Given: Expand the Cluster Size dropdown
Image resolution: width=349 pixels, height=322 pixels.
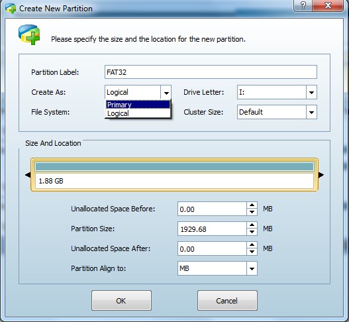Looking at the screenshot, I should 311,112.
